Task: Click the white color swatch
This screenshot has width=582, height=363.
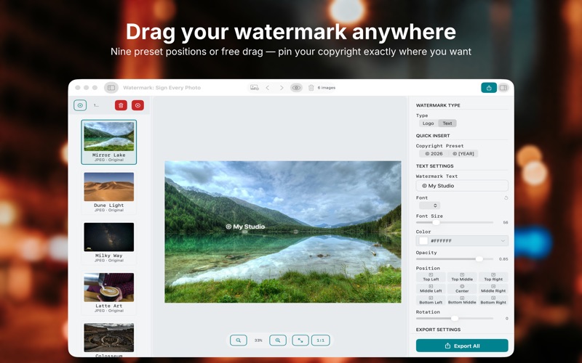Action: pyautogui.click(x=423, y=241)
